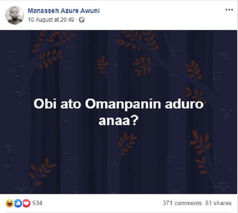Click the '20:49' time in the post header
This screenshot has height=213, width=238.
click(70, 20)
